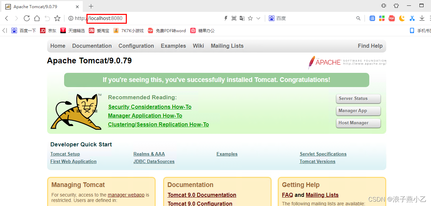Click the site info icon before the URL
The width and height of the screenshot is (431, 206).
coord(71,18)
